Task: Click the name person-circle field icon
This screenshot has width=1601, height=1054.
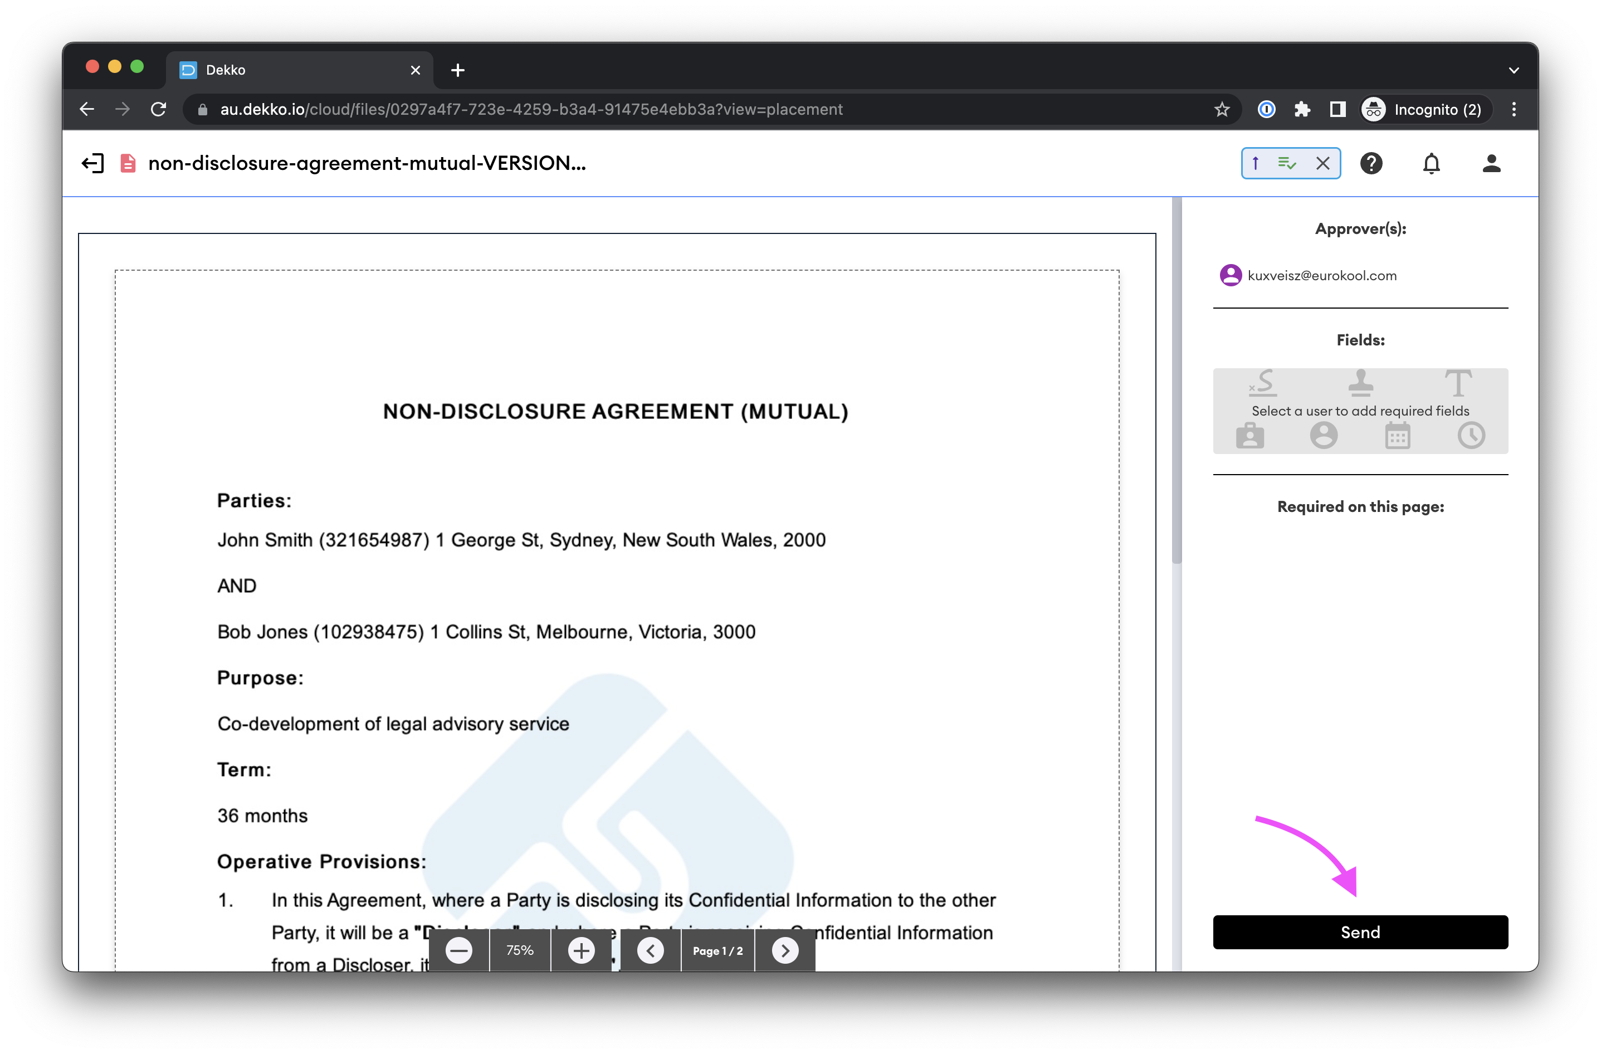Action: pyautogui.click(x=1323, y=435)
